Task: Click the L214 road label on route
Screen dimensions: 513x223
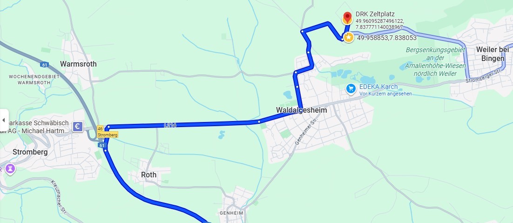Action: click(x=170, y=125)
